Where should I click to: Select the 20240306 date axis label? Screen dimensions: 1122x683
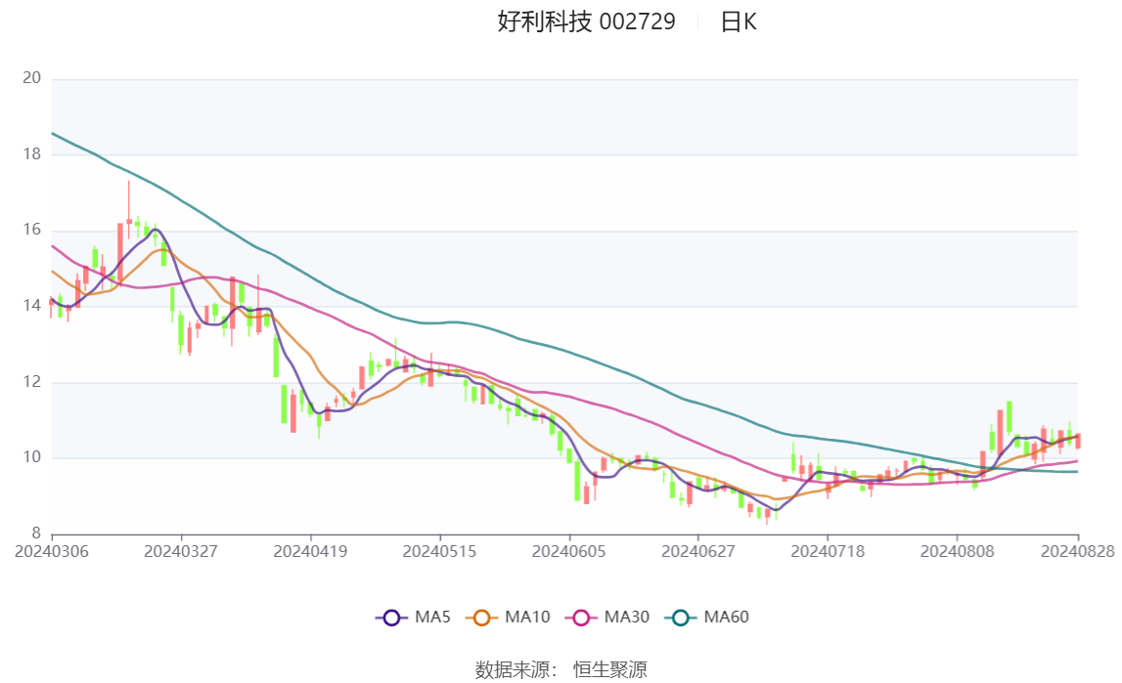pos(52,551)
